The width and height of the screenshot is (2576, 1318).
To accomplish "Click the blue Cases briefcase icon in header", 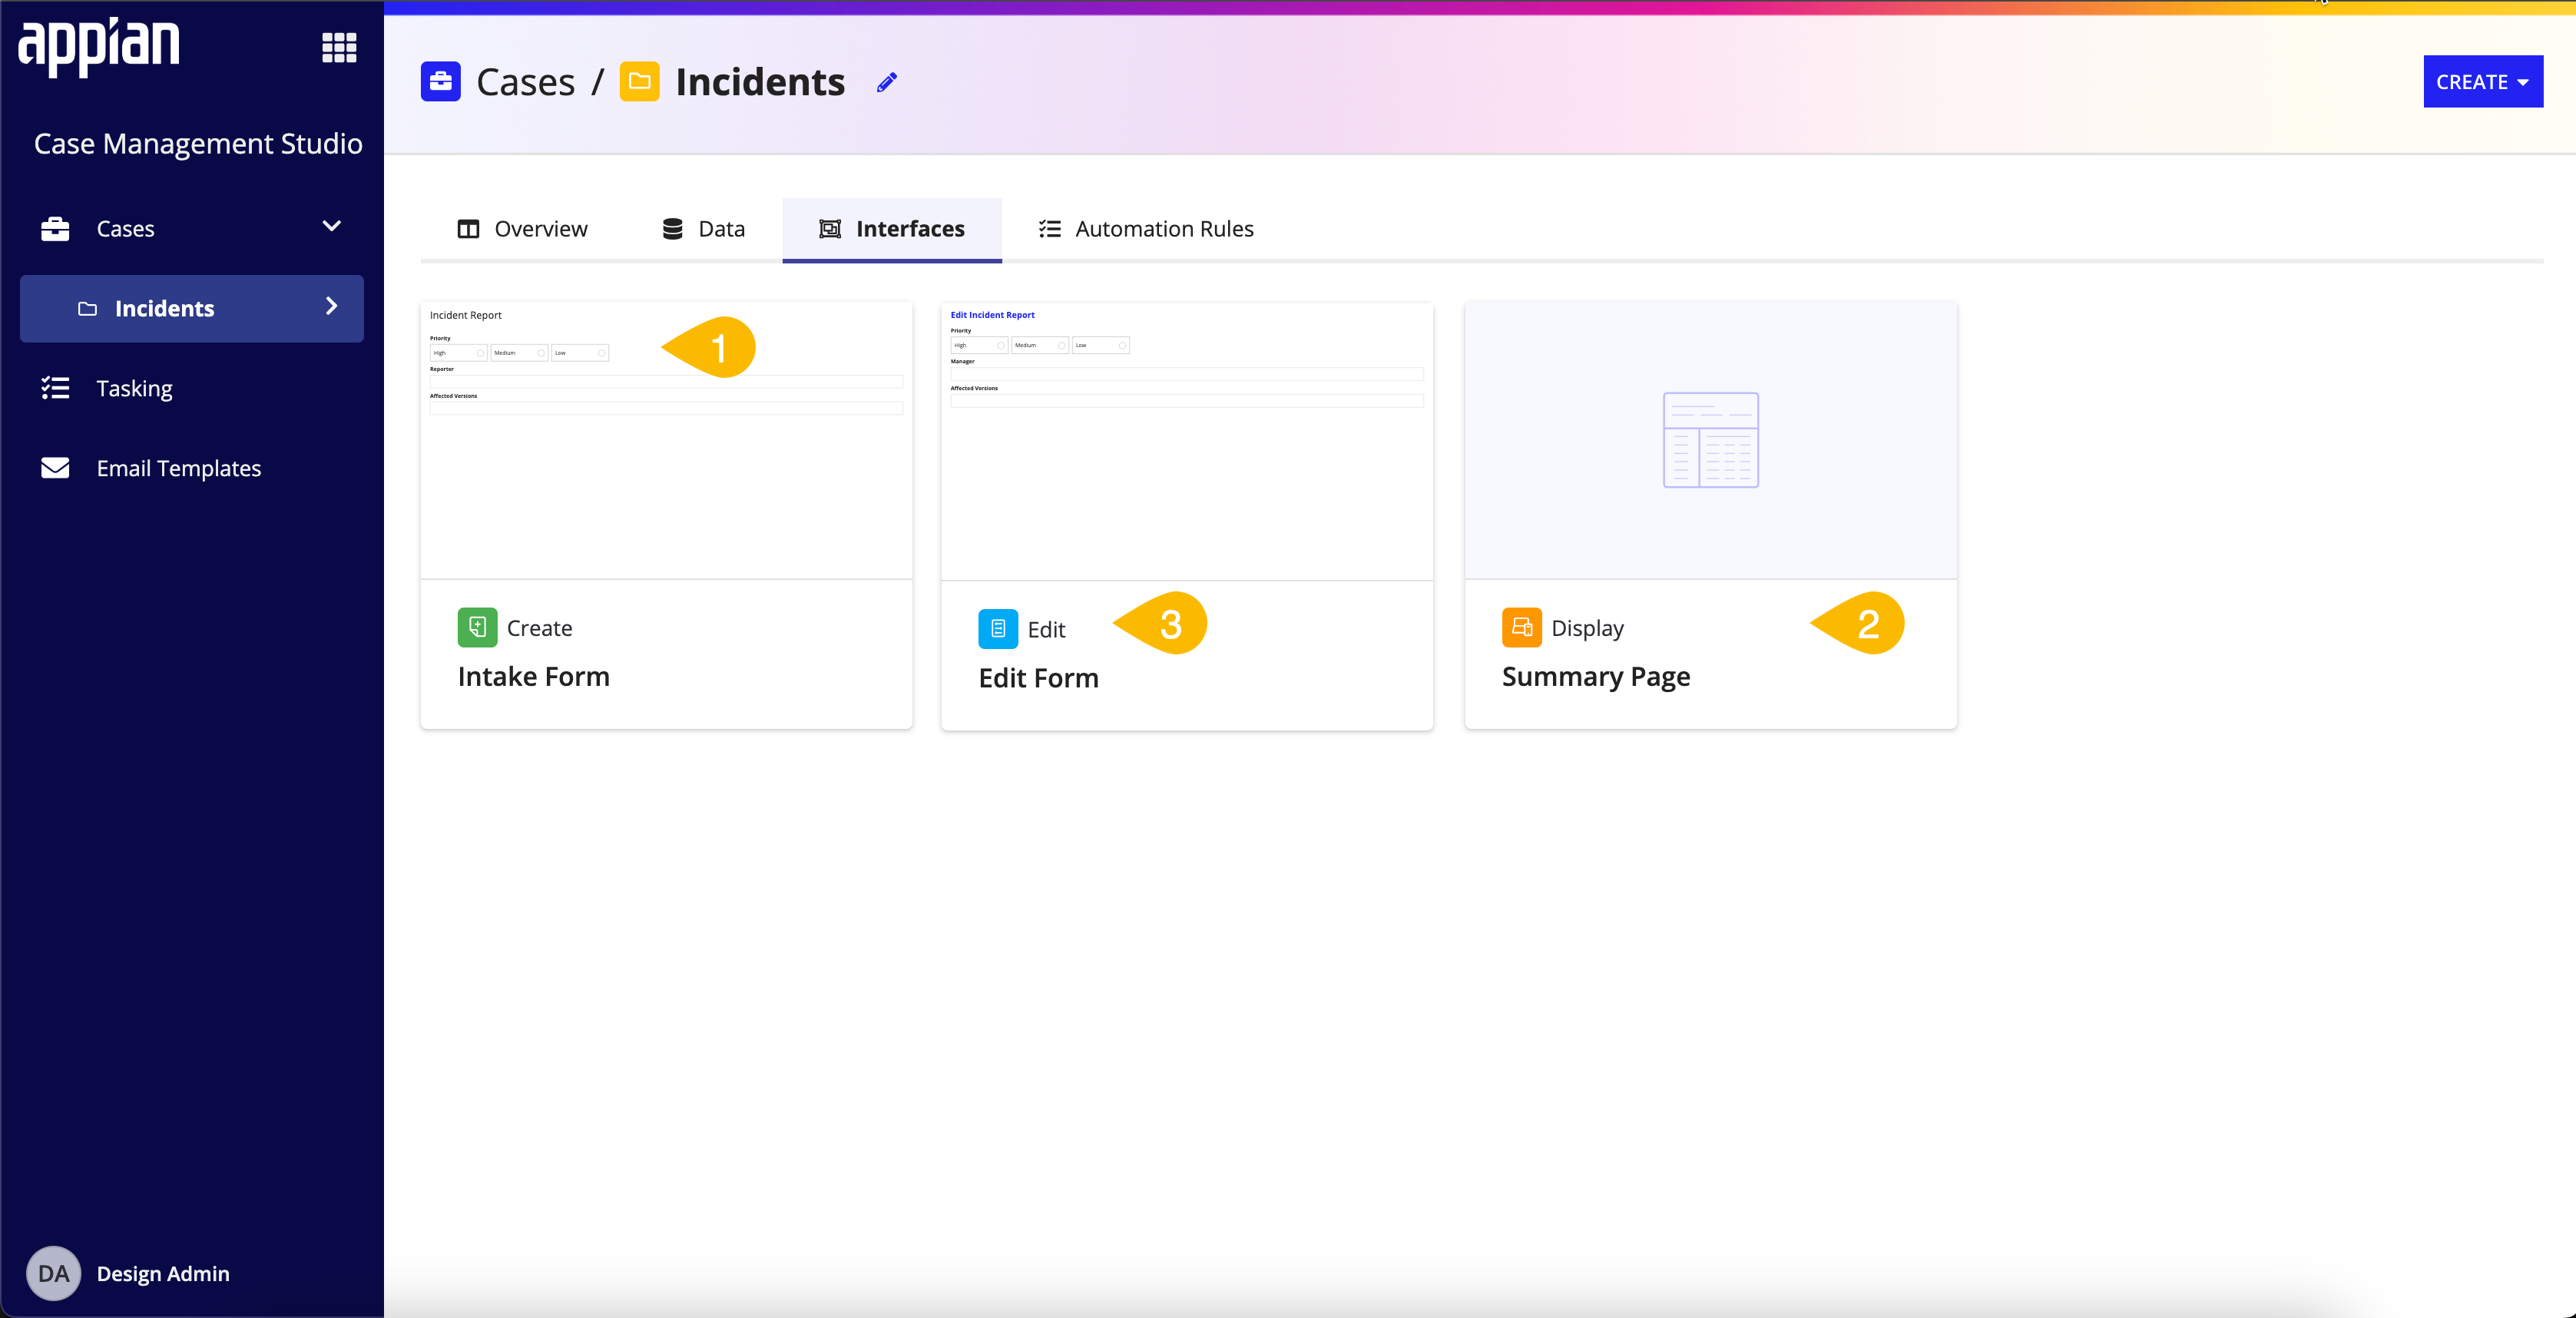I will pos(440,81).
